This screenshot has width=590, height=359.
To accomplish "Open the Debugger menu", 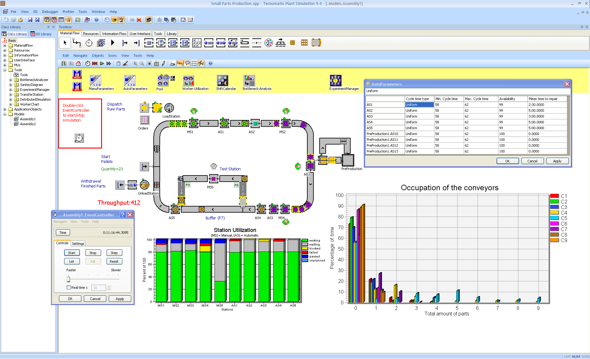I will tap(50, 12).
